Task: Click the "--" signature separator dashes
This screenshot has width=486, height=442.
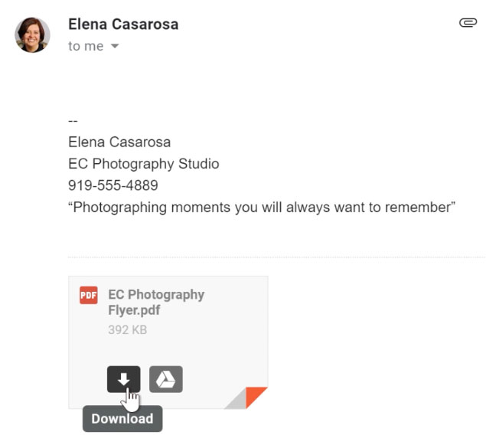Action: pos(73,121)
